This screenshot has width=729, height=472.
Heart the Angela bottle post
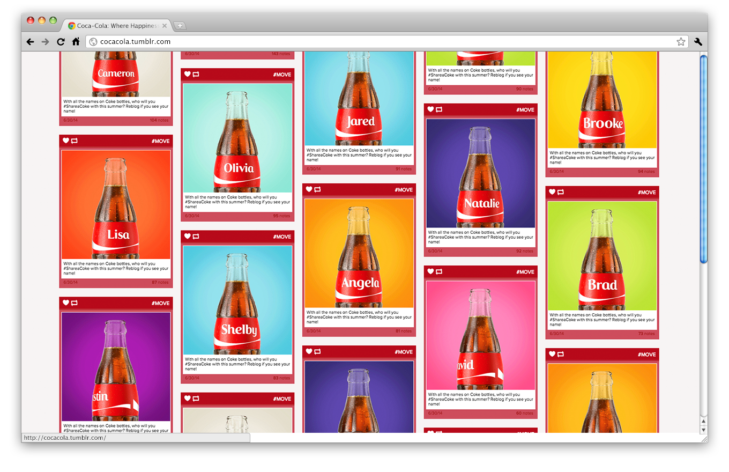coord(309,190)
